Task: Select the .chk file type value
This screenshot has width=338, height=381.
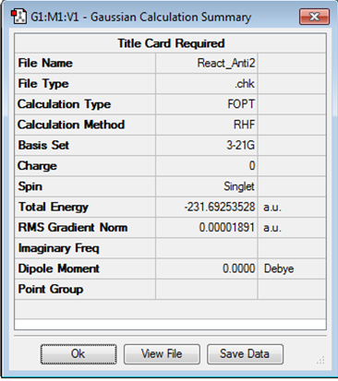Action: coord(245,84)
